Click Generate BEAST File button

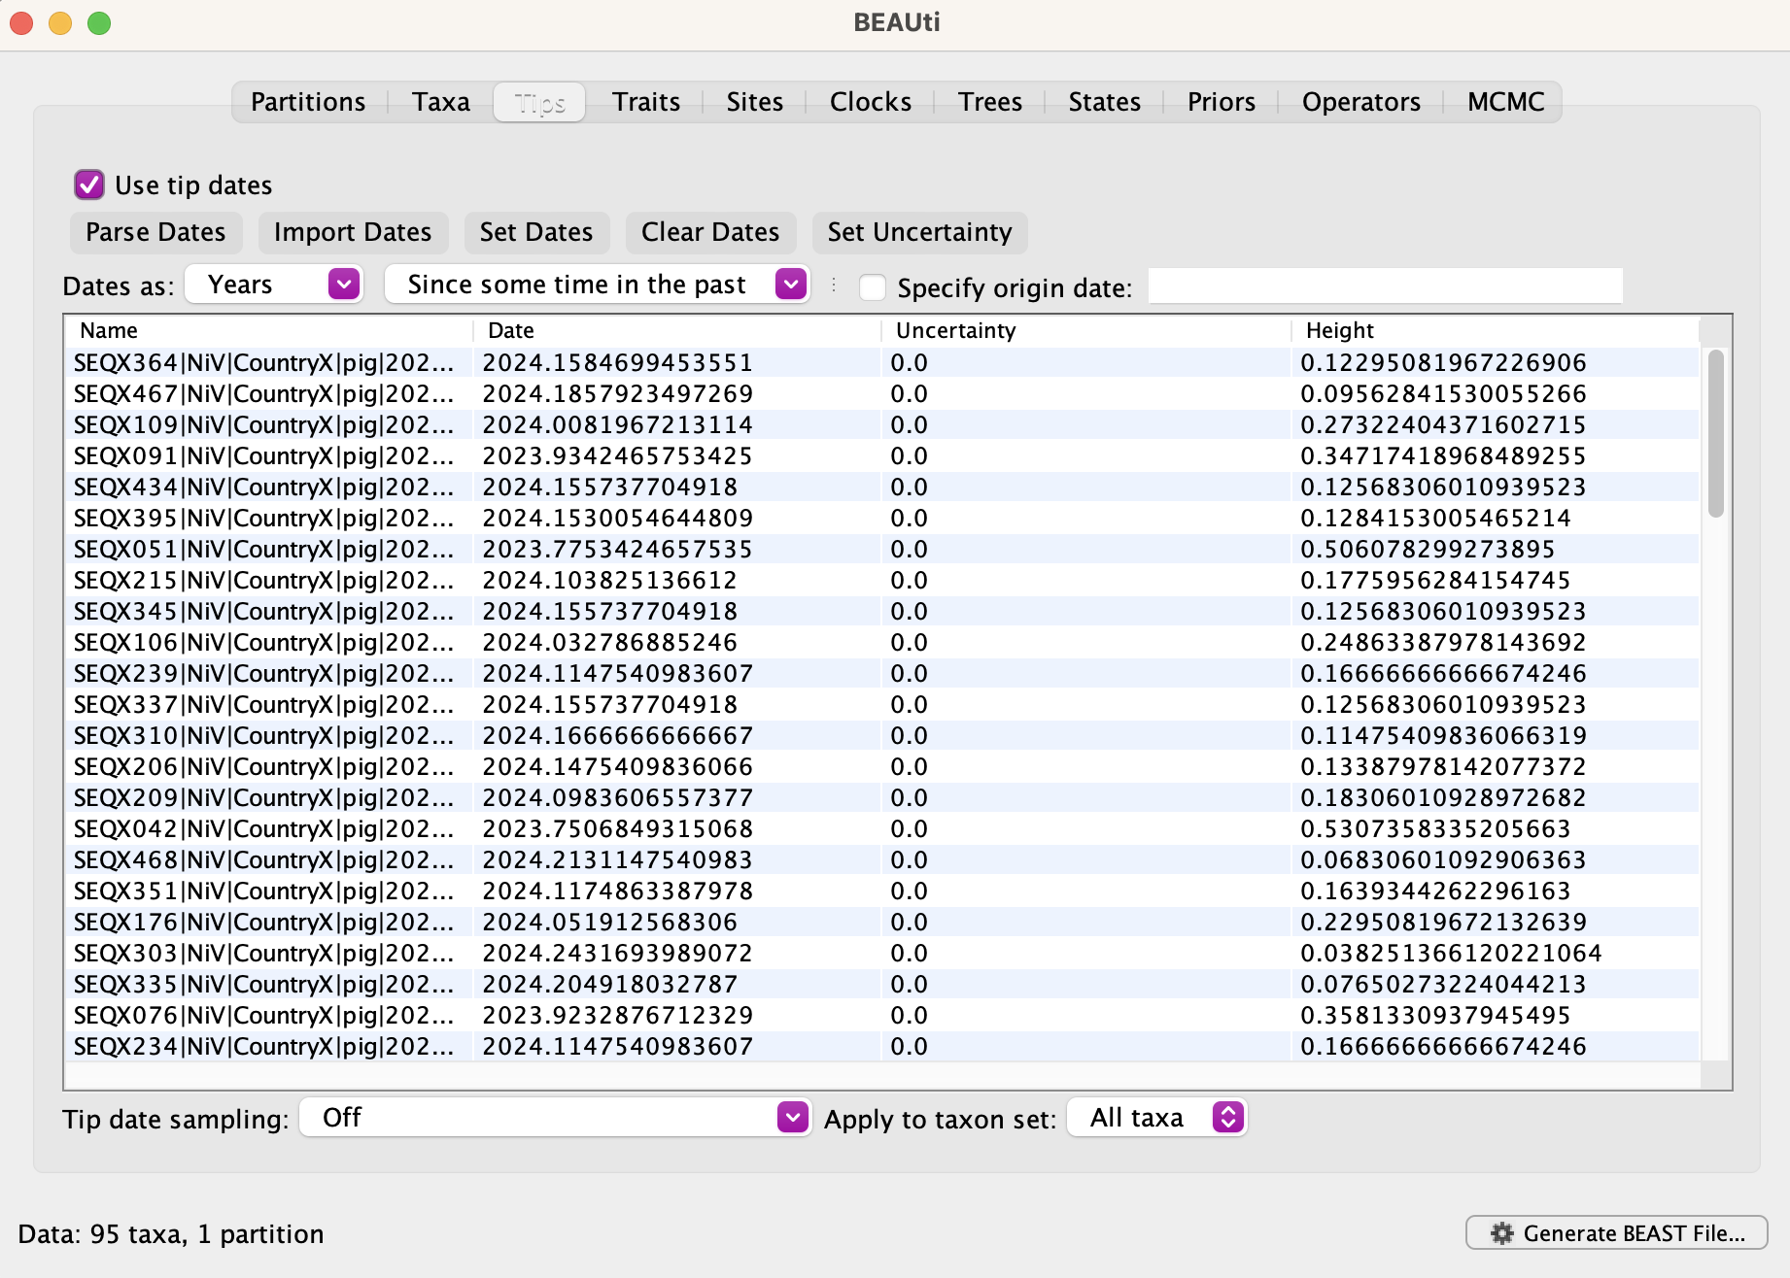pyautogui.click(x=1616, y=1233)
